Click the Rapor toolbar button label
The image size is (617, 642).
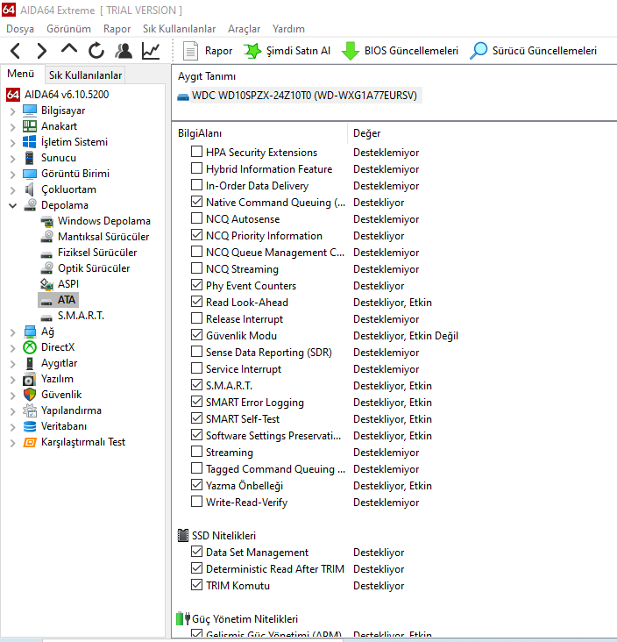pos(218,51)
